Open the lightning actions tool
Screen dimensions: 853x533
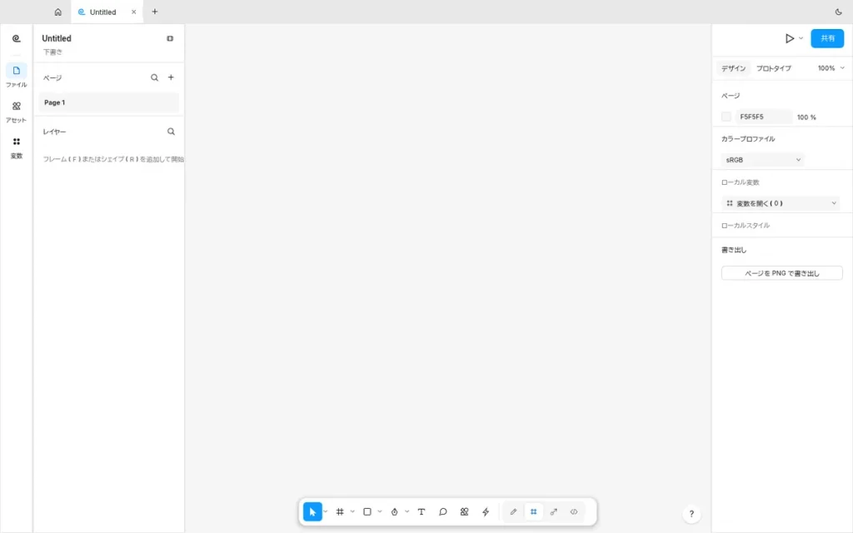pyautogui.click(x=486, y=512)
